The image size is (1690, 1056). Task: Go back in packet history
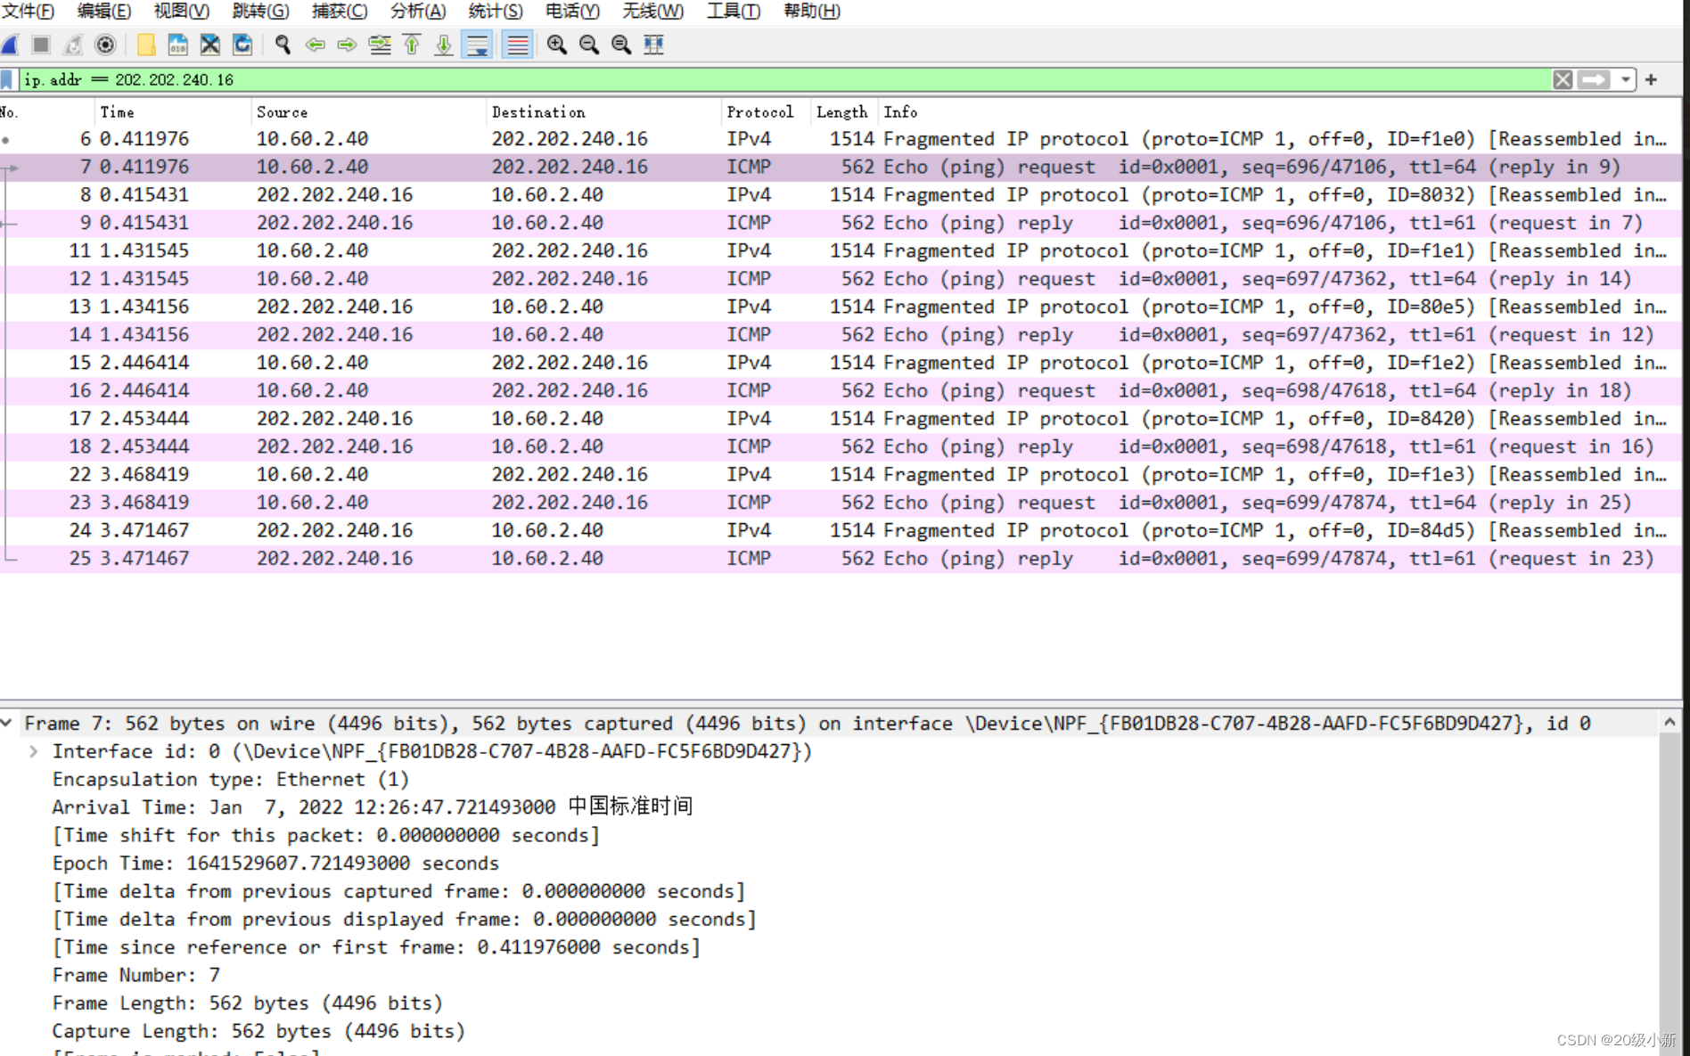pyautogui.click(x=315, y=45)
